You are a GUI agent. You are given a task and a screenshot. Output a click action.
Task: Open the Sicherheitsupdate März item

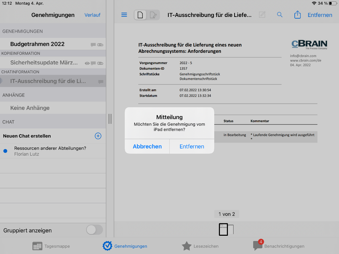[44, 63]
